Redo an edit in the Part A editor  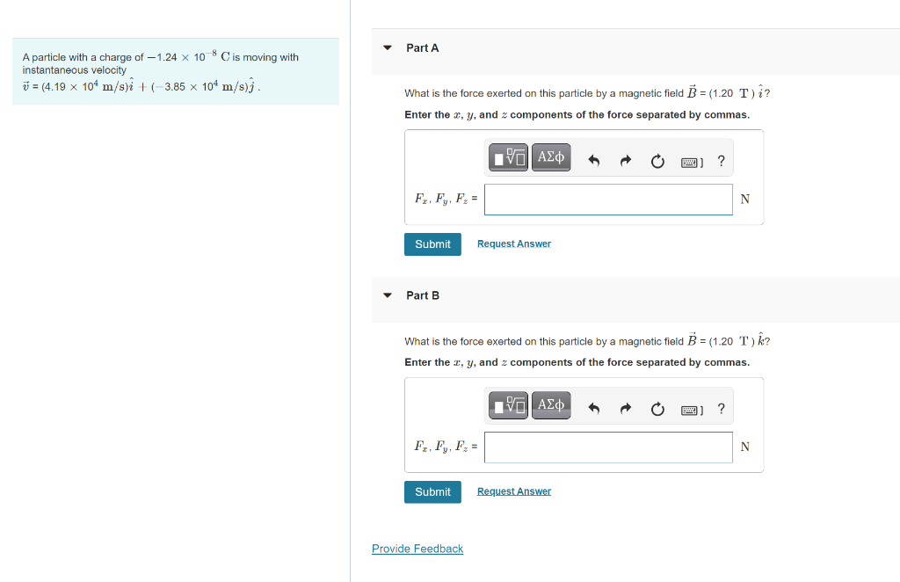tap(625, 161)
